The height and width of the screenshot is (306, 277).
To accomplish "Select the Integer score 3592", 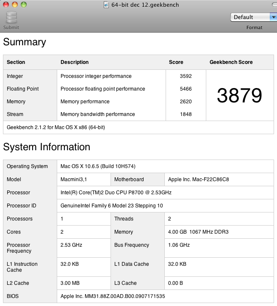I will 186,76.
